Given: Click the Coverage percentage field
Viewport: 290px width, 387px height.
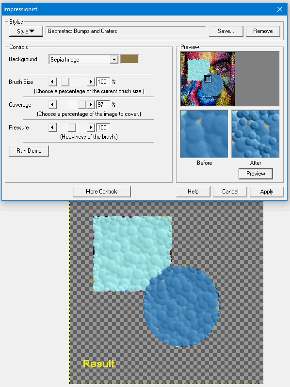Looking at the screenshot, I should pyautogui.click(x=103, y=105).
